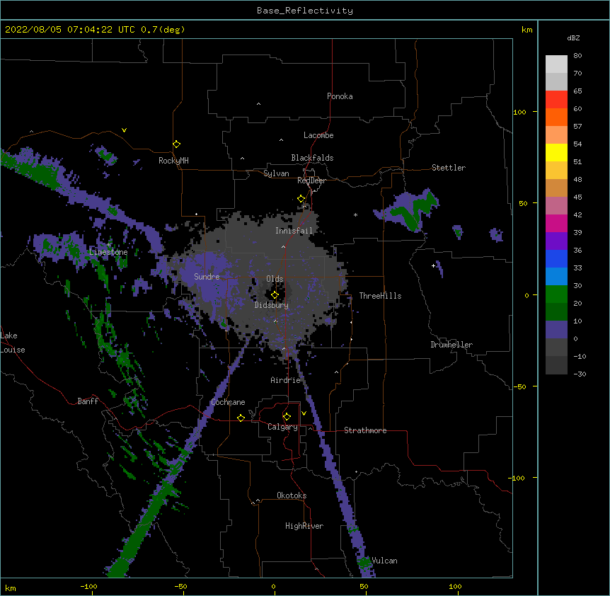This screenshot has width=610, height=596.
Task: Click the yellow V marker northwest of RockyMH
Action: coord(124,130)
